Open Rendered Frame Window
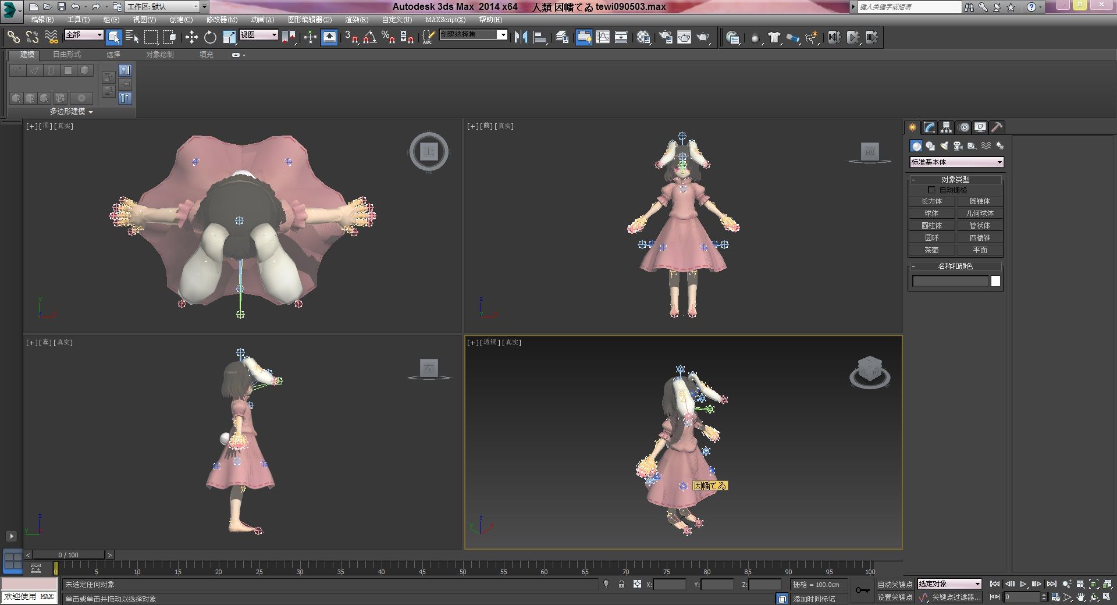This screenshot has height=605, width=1117. click(684, 37)
